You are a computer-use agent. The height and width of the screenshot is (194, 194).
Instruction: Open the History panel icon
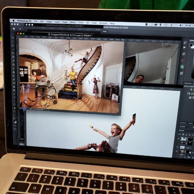(185, 43)
